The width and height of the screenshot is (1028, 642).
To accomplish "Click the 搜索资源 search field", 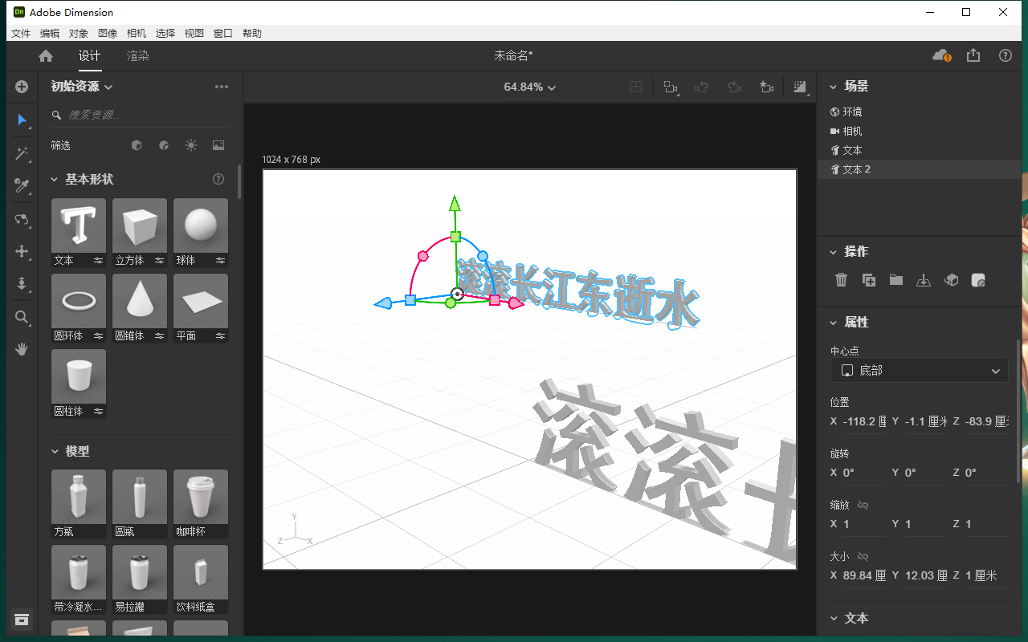I will point(140,115).
